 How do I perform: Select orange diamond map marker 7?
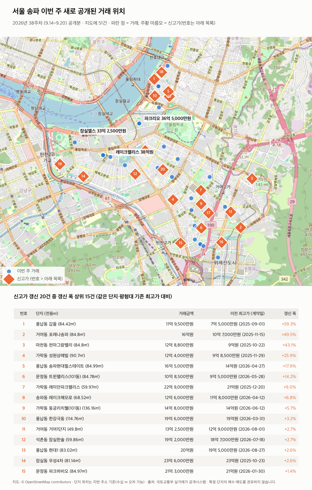click(201, 190)
